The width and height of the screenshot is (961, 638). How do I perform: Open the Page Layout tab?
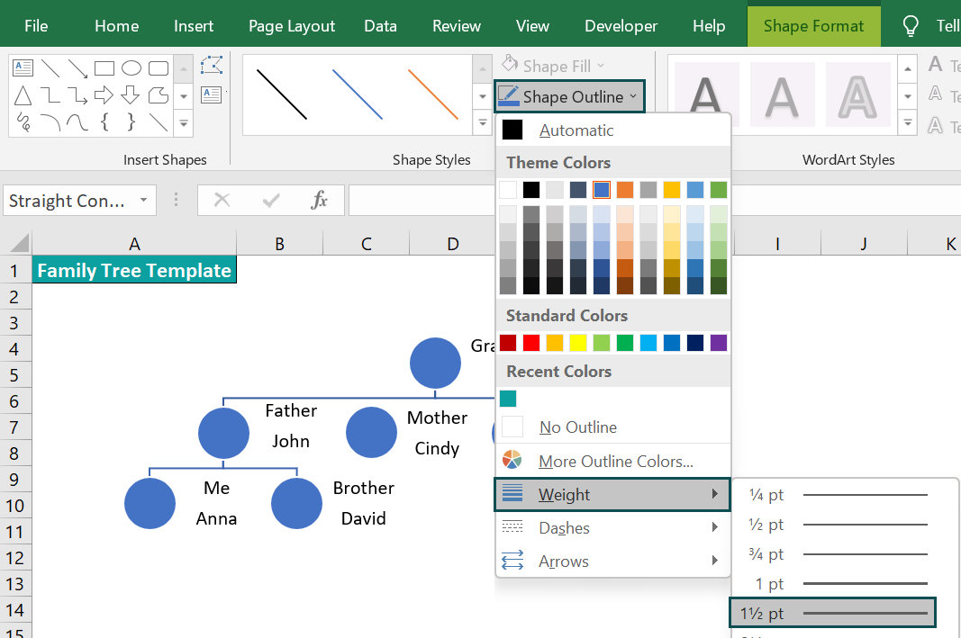pos(292,26)
